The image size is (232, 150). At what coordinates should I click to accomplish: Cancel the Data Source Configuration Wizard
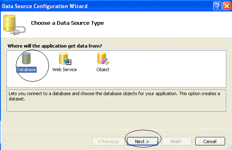210,141
